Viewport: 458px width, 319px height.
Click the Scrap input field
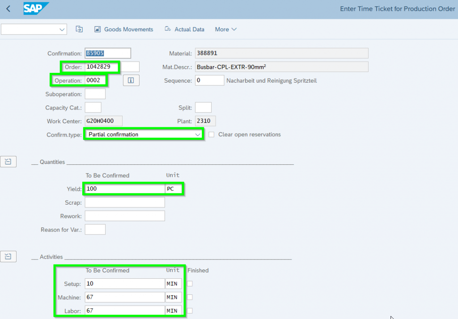click(x=124, y=202)
